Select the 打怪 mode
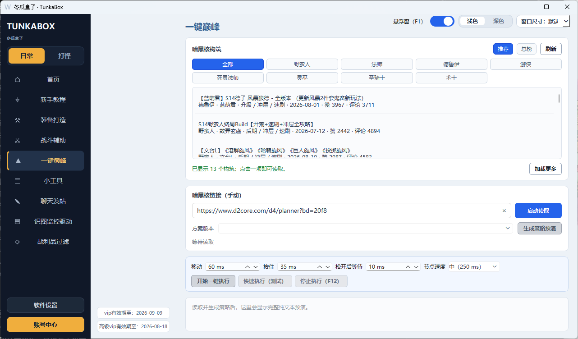The height and width of the screenshot is (339, 578). click(64, 56)
